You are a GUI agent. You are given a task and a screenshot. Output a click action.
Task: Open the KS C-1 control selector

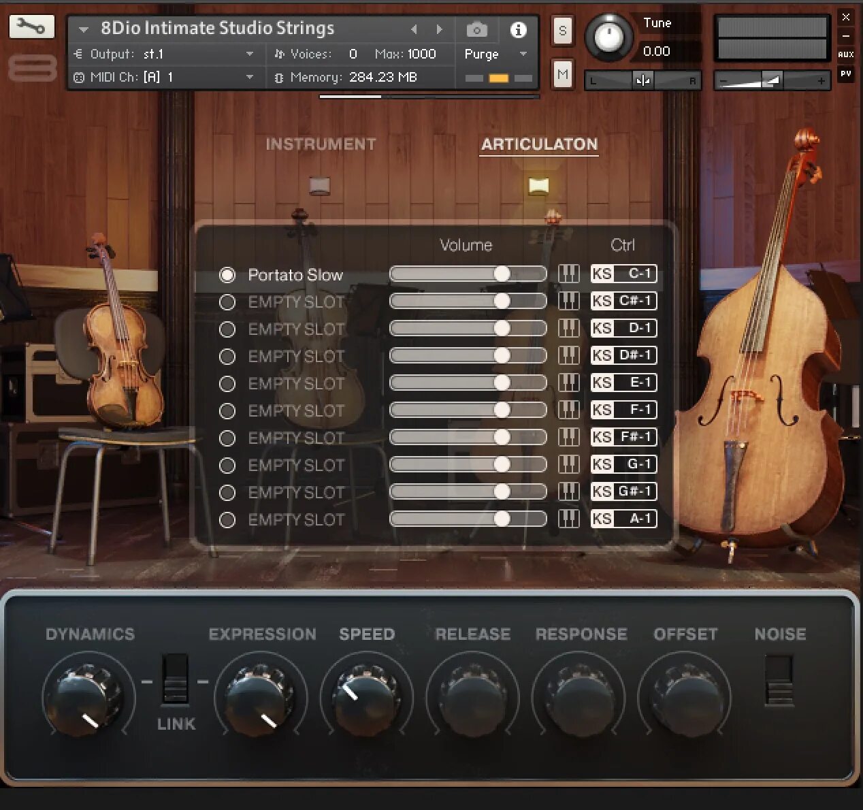pyautogui.click(x=623, y=274)
